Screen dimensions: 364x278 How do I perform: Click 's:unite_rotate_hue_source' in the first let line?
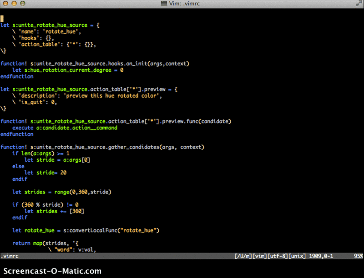pyautogui.click(x=50, y=25)
